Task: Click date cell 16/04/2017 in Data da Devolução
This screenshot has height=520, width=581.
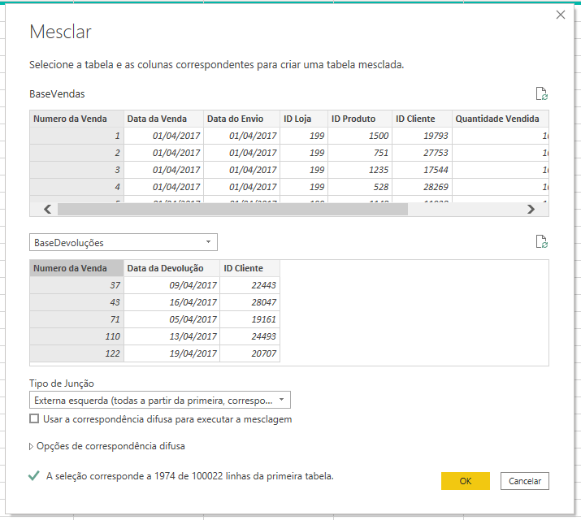Action: [172, 302]
